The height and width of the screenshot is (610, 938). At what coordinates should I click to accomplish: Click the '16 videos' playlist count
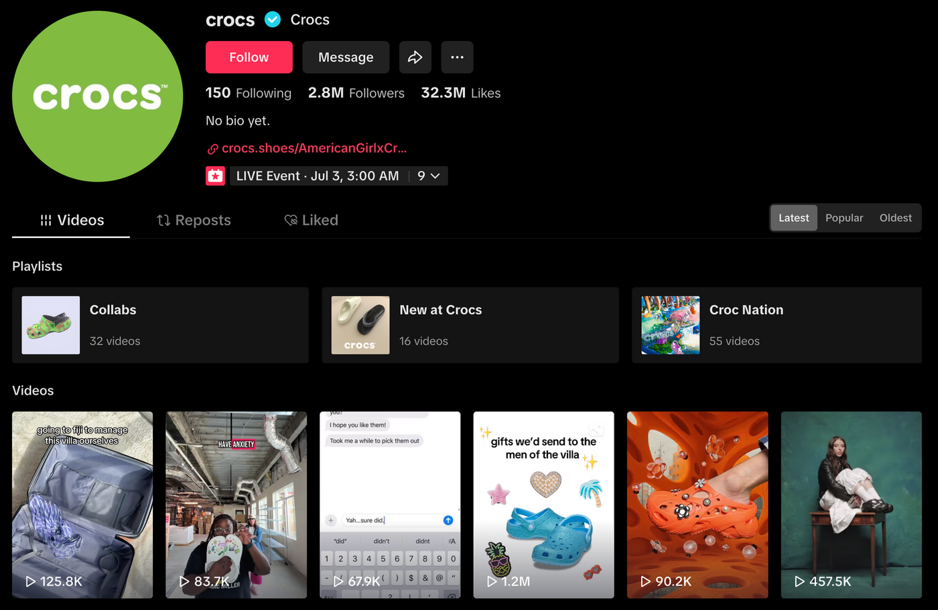[x=424, y=341]
